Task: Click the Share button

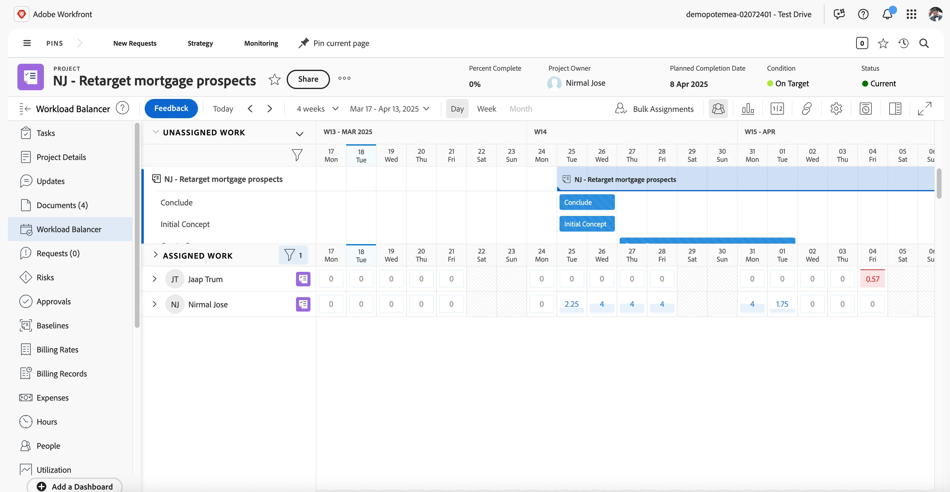Action: [x=308, y=79]
